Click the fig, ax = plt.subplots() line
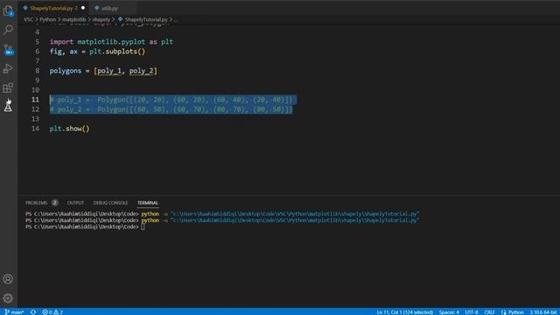This screenshot has width=560, height=315. 97,52
